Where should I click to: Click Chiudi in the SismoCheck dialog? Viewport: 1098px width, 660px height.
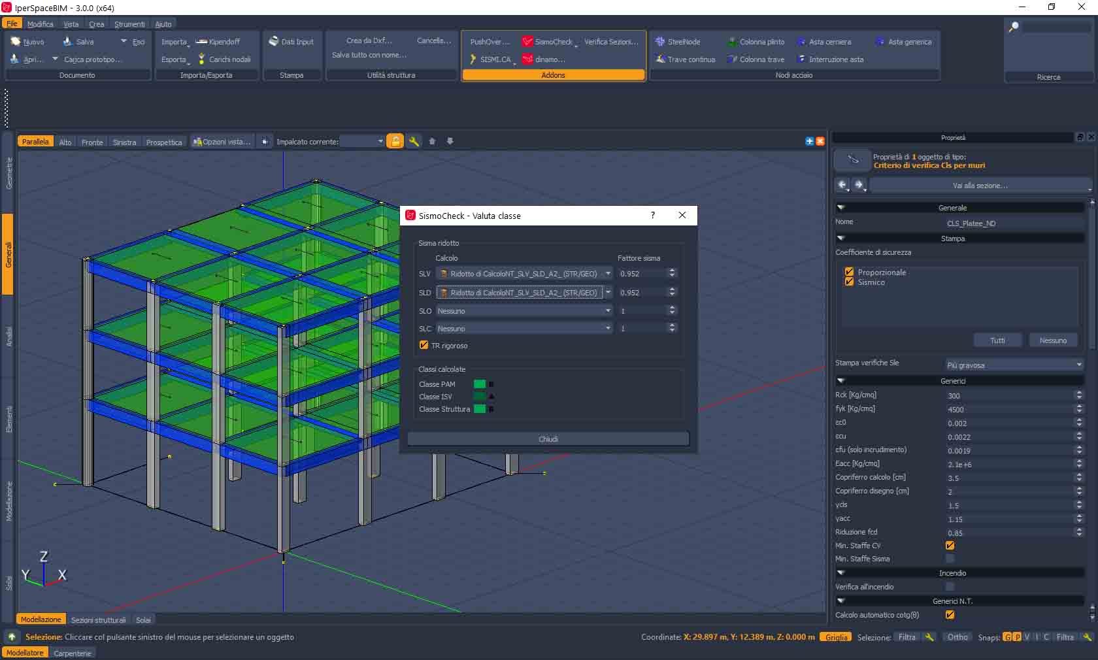point(548,438)
